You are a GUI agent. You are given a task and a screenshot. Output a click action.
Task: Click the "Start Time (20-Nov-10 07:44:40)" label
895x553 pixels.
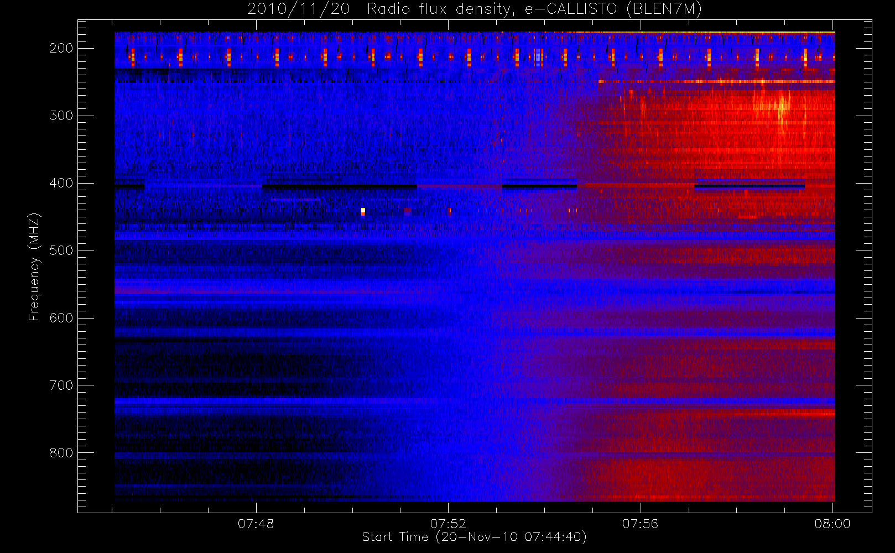tap(474, 537)
